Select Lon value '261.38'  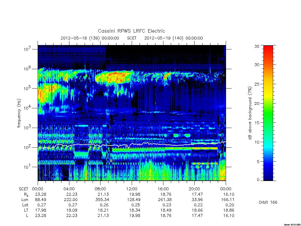click(165, 200)
